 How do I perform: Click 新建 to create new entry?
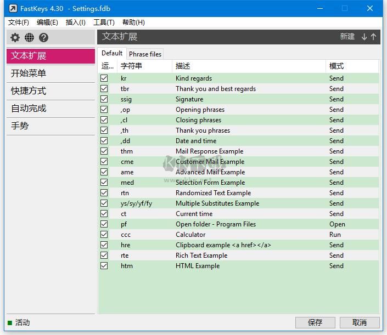pyautogui.click(x=347, y=37)
